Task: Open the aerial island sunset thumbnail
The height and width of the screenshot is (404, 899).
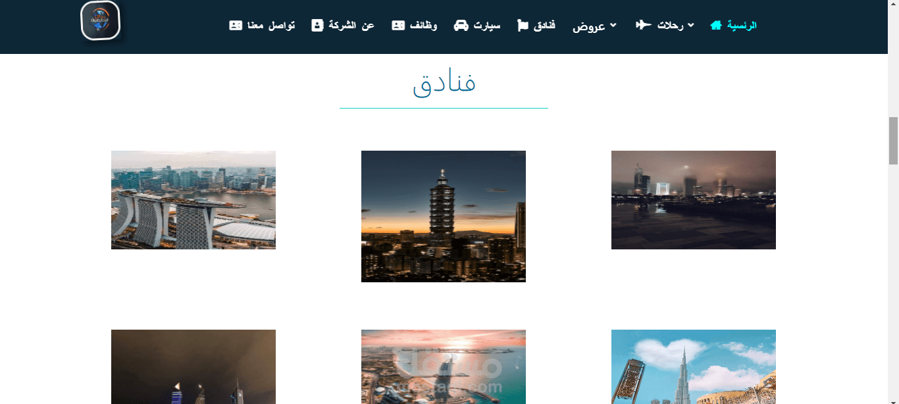Action: point(444,366)
